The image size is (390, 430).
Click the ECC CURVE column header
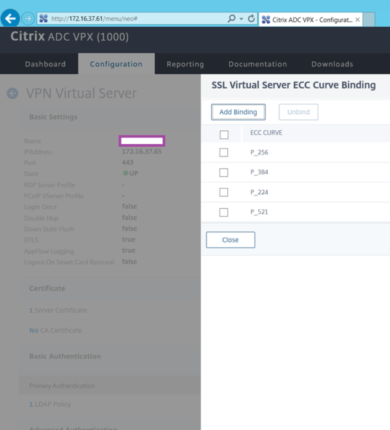coord(266,133)
